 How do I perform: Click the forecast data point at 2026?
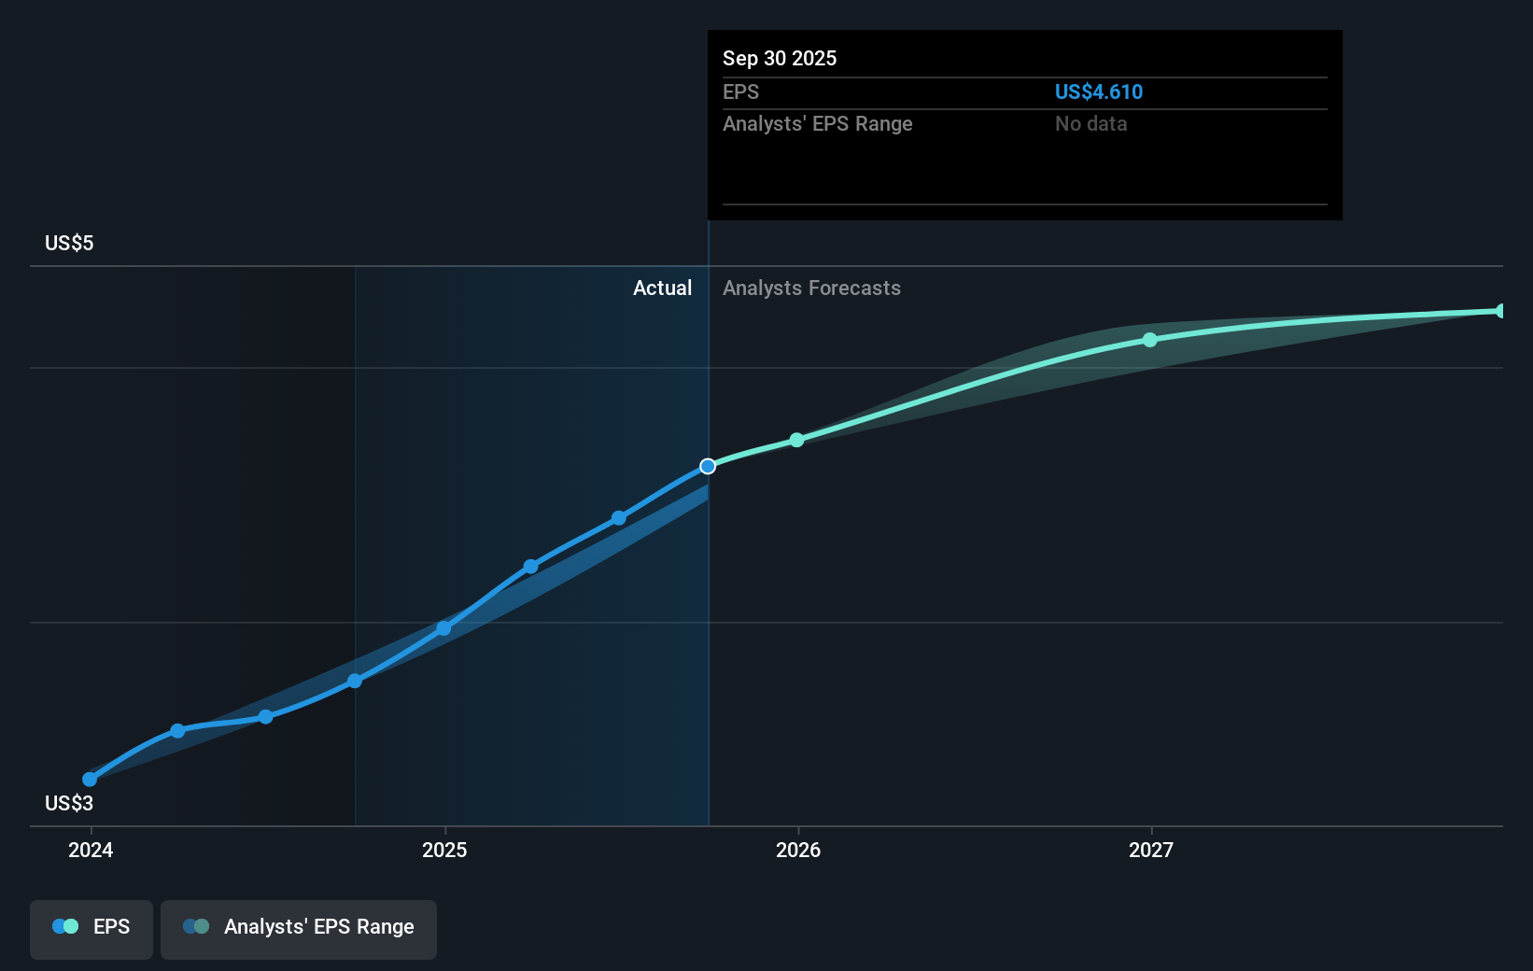pyautogui.click(x=796, y=440)
